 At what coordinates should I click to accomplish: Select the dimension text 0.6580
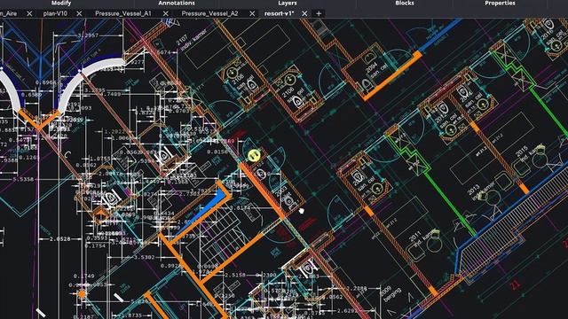point(32,95)
